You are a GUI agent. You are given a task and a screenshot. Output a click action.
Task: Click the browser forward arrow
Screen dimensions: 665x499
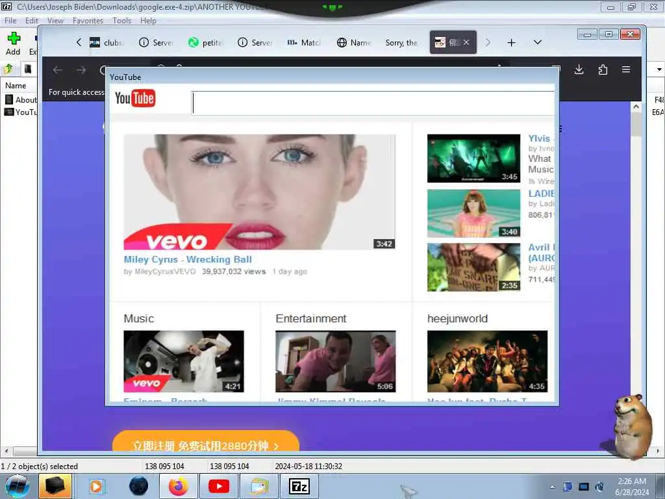coord(81,70)
